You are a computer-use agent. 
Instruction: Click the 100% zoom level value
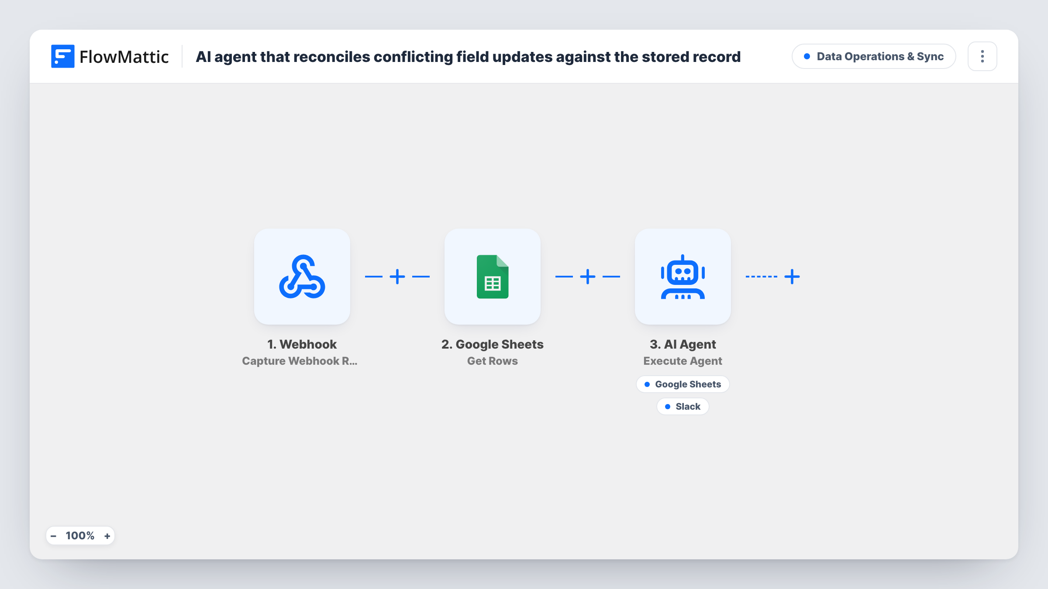point(80,536)
